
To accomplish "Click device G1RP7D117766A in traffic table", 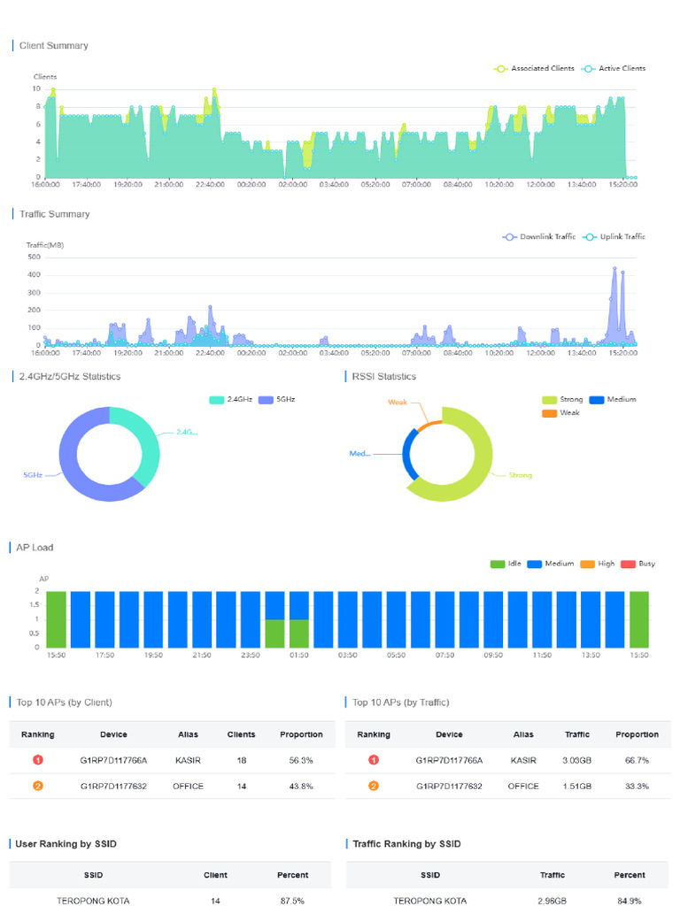I will (449, 760).
